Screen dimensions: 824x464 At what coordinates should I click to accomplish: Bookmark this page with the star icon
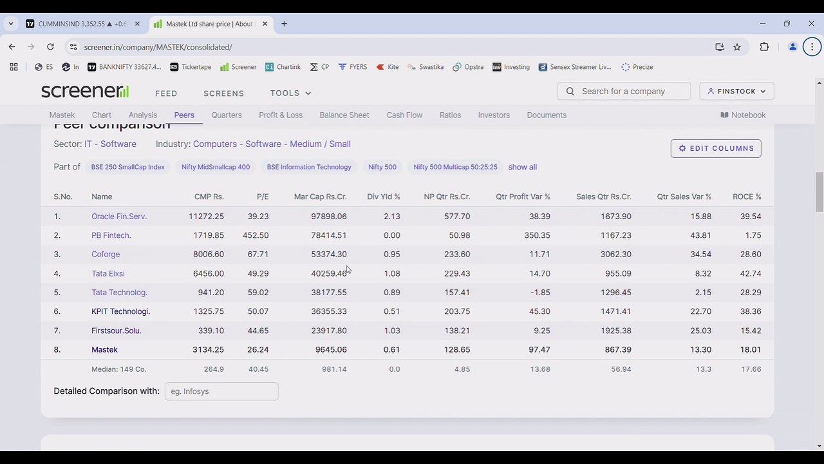737,47
